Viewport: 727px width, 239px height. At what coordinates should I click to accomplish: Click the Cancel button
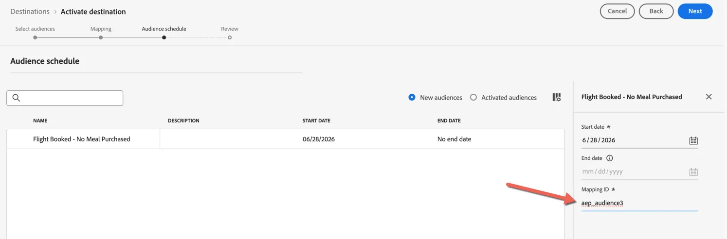[x=617, y=11]
